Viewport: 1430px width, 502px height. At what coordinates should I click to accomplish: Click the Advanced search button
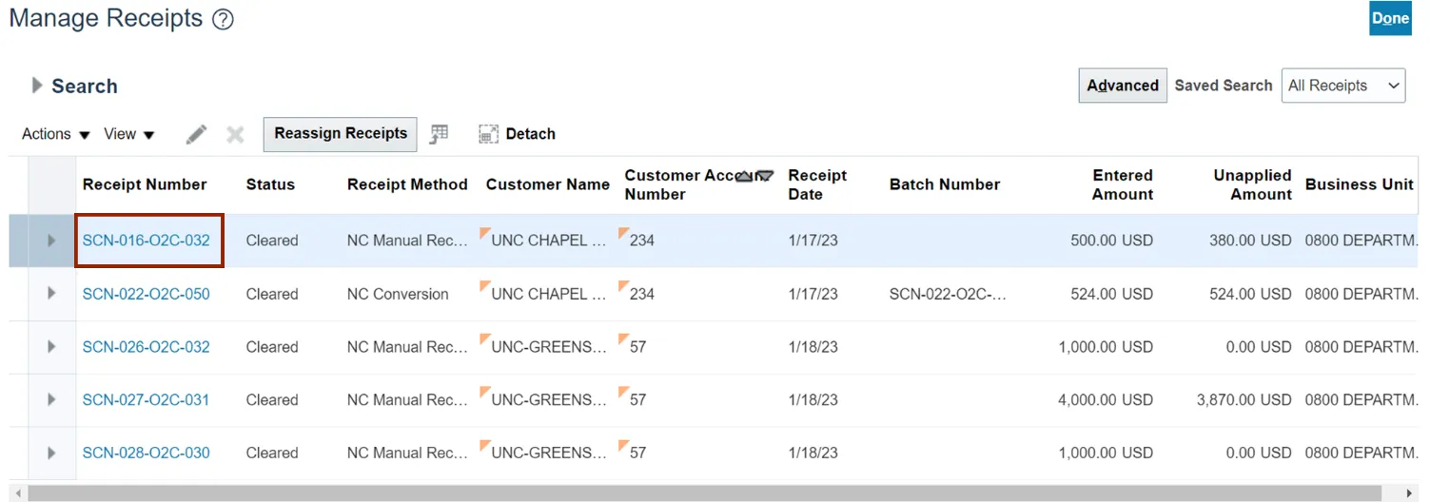click(x=1122, y=86)
